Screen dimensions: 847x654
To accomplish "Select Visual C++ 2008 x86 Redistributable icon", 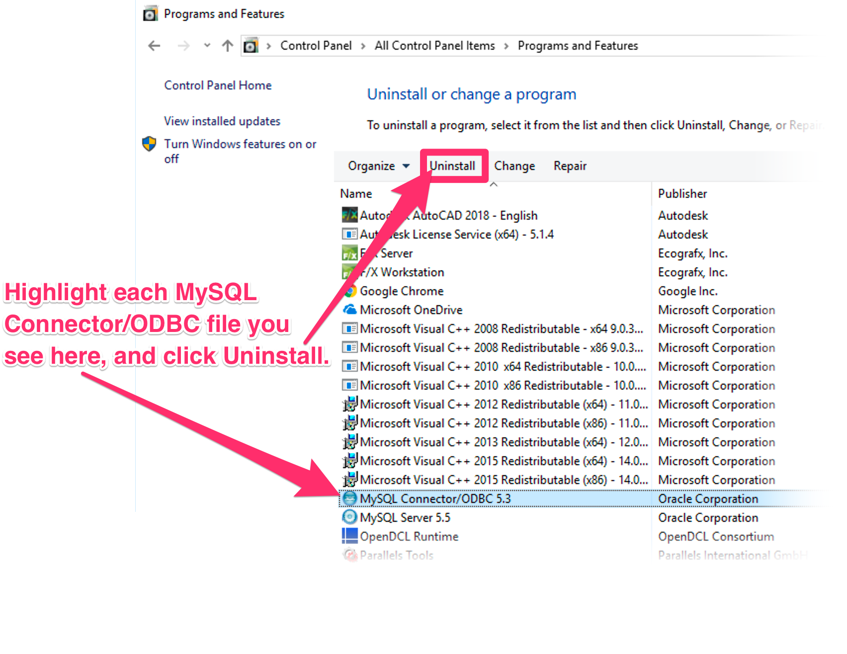I will click(x=350, y=347).
